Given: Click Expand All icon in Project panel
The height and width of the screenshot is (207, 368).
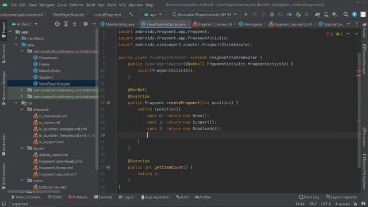Looking at the screenshot, I should coord(66,24).
